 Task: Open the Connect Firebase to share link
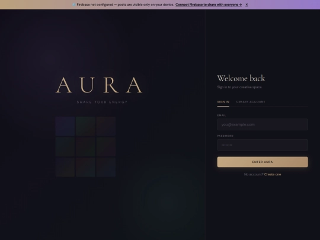[209, 5]
